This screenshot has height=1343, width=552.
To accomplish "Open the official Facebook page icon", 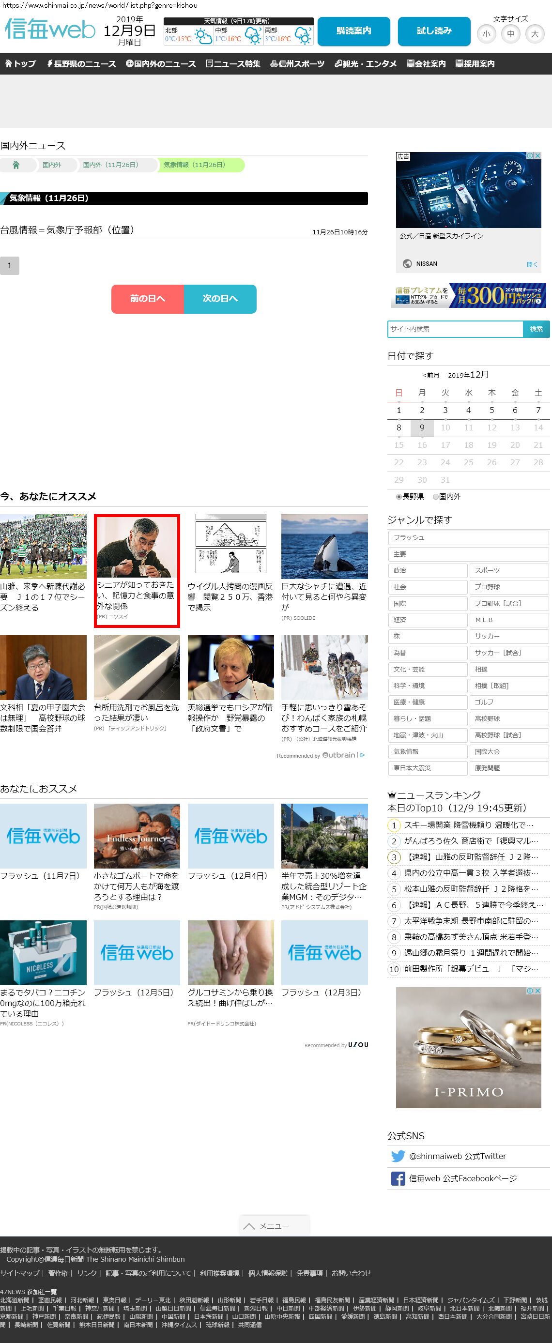I will tap(398, 1178).
